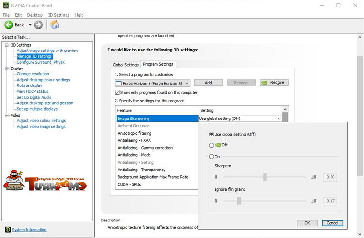Image resolution: width=364 pixels, height=238 pixels.
Task: Open the Forza Horizon 5 program dropdown
Action: pos(152,83)
